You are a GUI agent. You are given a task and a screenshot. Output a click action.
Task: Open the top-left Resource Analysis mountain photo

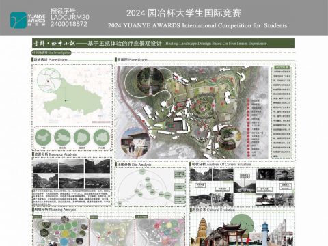[46, 166]
